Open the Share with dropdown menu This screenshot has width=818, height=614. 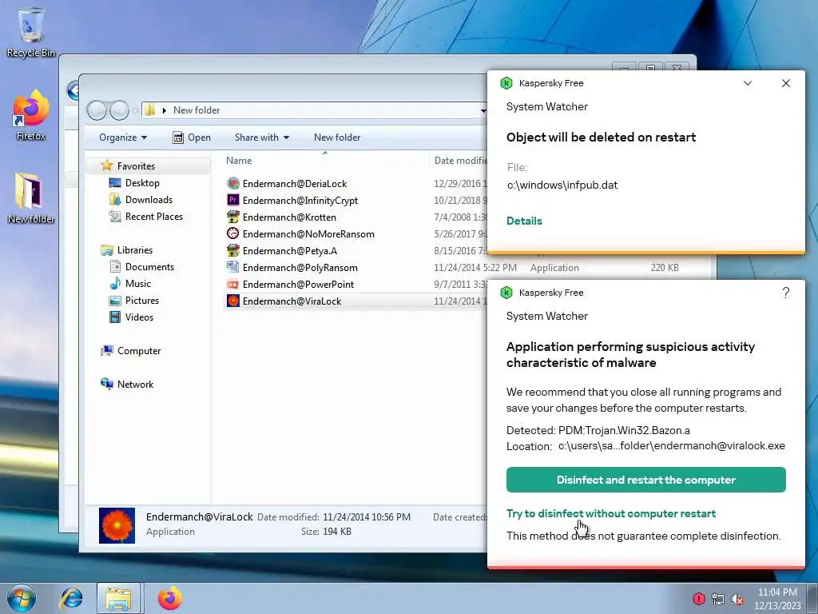click(262, 138)
